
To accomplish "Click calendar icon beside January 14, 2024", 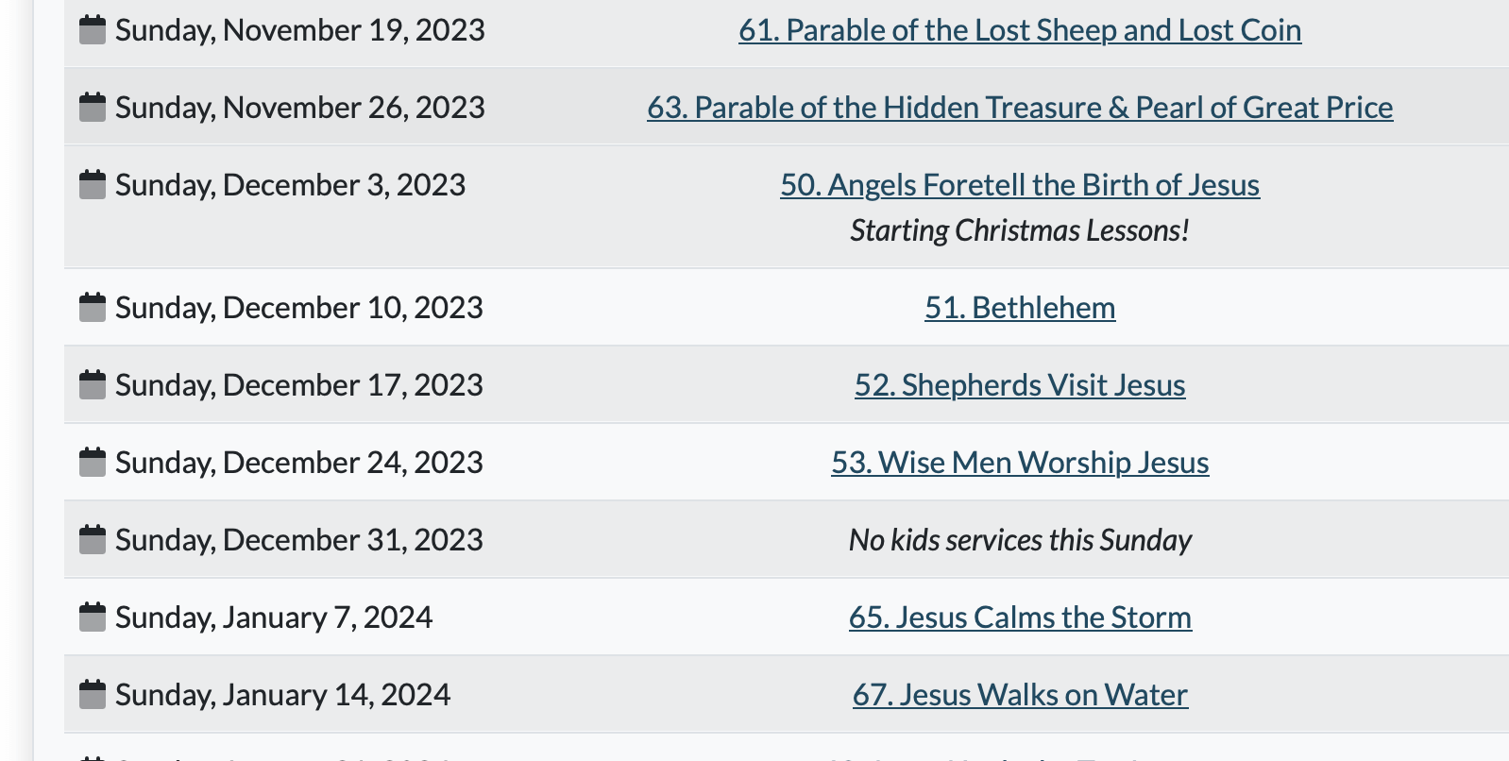I will pyautogui.click(x=93, y=695).
